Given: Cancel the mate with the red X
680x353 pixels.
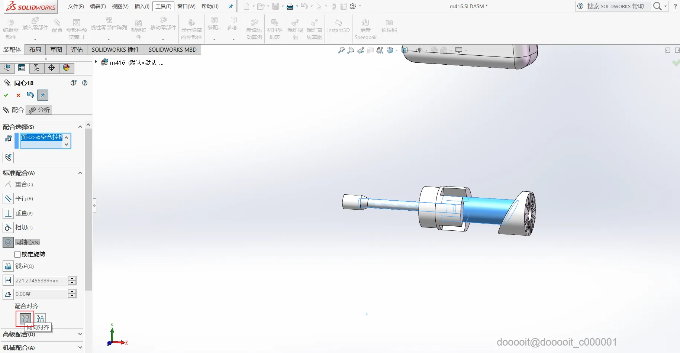Looking at the screenshot, I should tap(18, 95).
